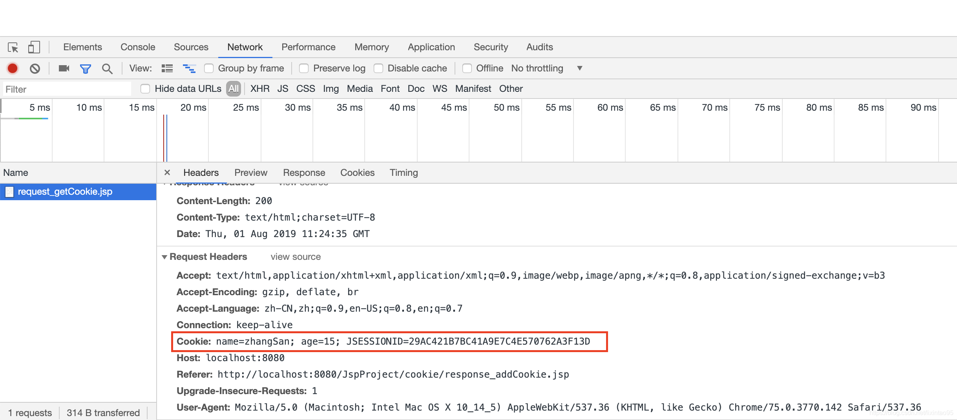Filter requests by WS
The height and width of the screenshot is (420, 957).
[440, 89]
